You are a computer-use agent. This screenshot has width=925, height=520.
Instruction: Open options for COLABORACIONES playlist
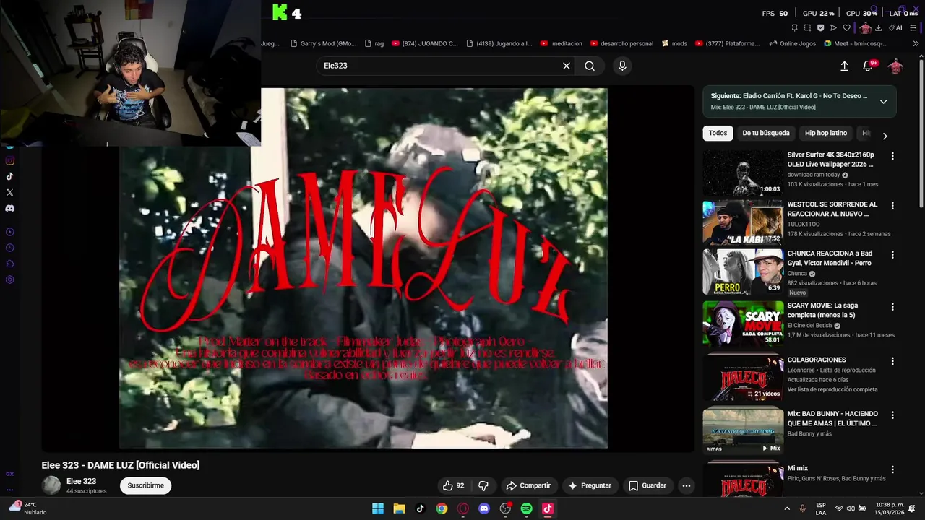(892, 360)
